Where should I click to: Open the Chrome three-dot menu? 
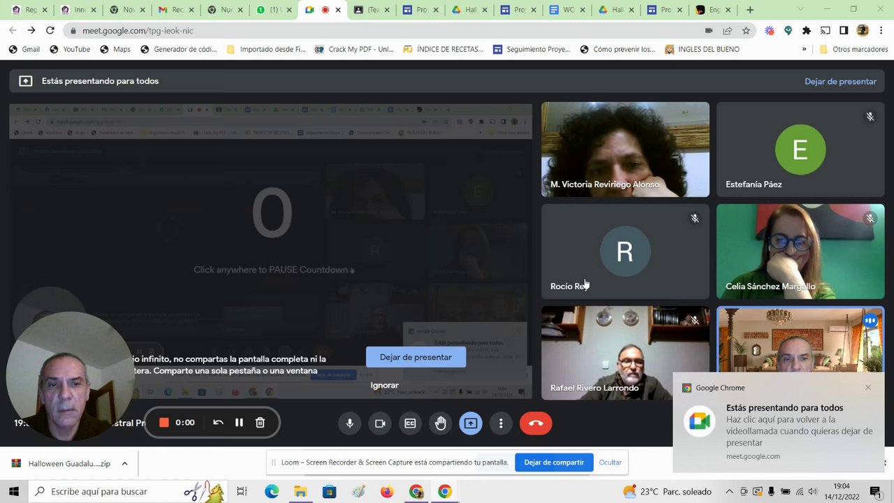[x=881, y=31]
